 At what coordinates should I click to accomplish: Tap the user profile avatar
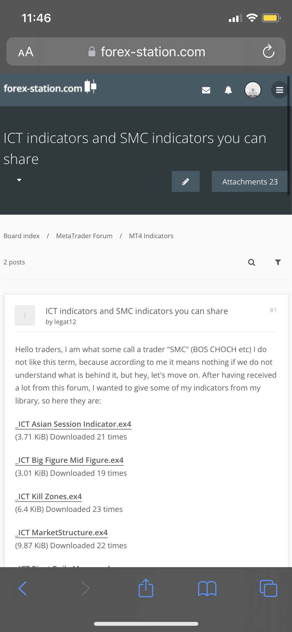click(253, 90)
